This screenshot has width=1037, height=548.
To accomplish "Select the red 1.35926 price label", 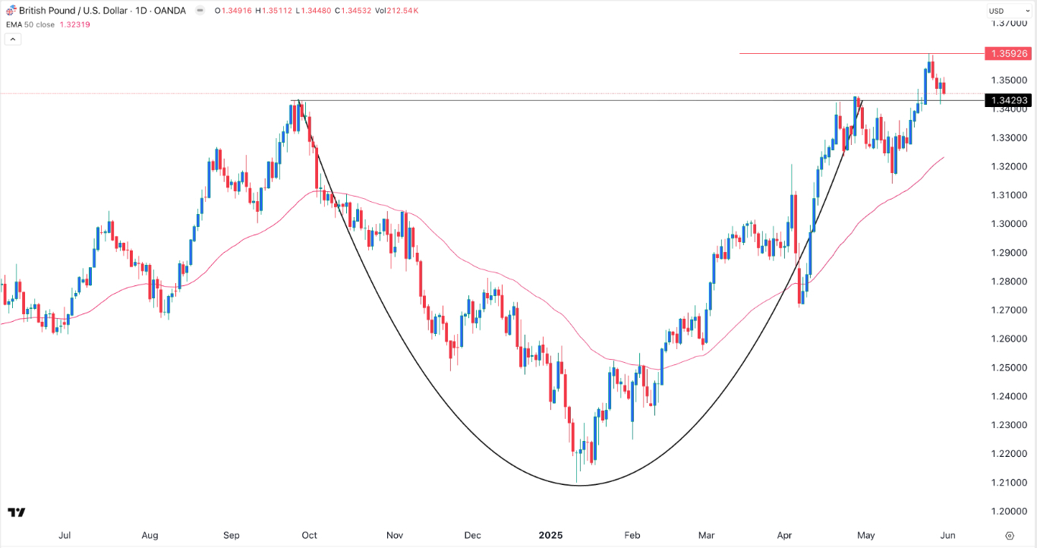I will point(1007,54).
